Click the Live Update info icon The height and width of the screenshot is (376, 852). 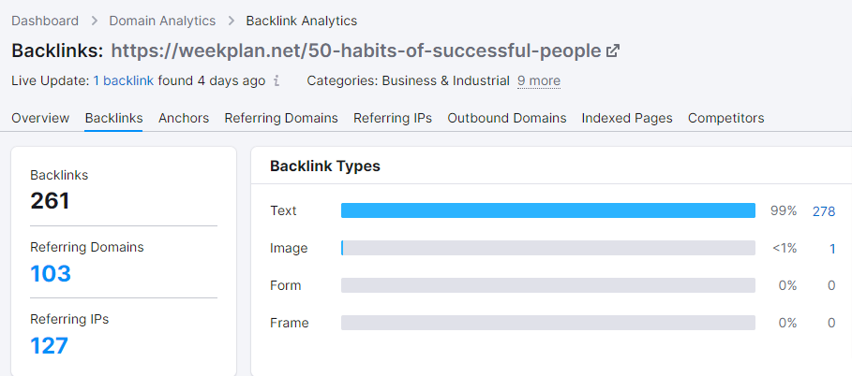point(277,81)
